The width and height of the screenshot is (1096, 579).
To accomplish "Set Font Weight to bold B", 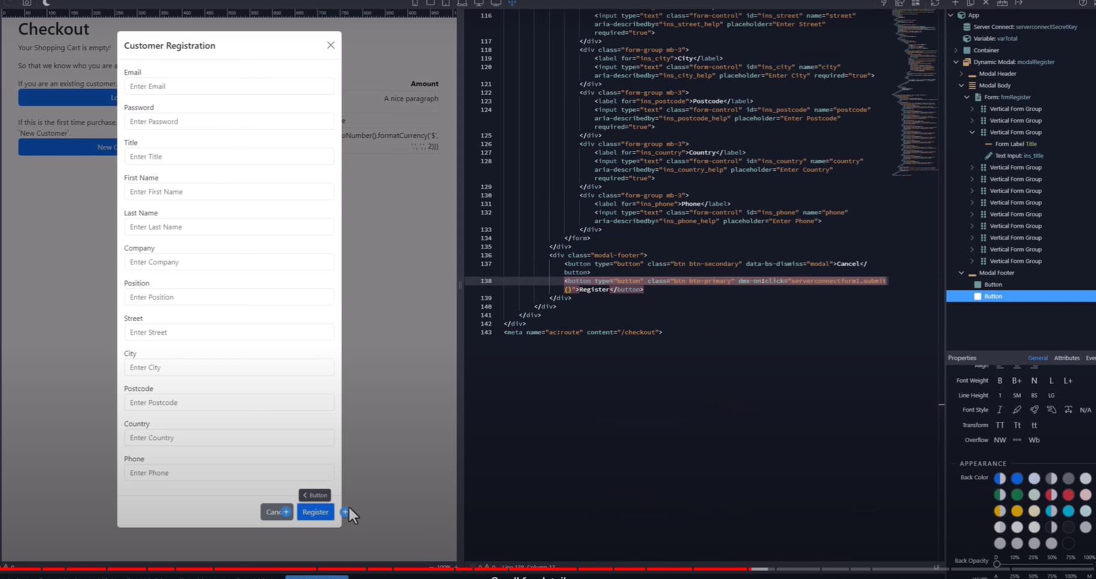I will (x=1000, y=381).
